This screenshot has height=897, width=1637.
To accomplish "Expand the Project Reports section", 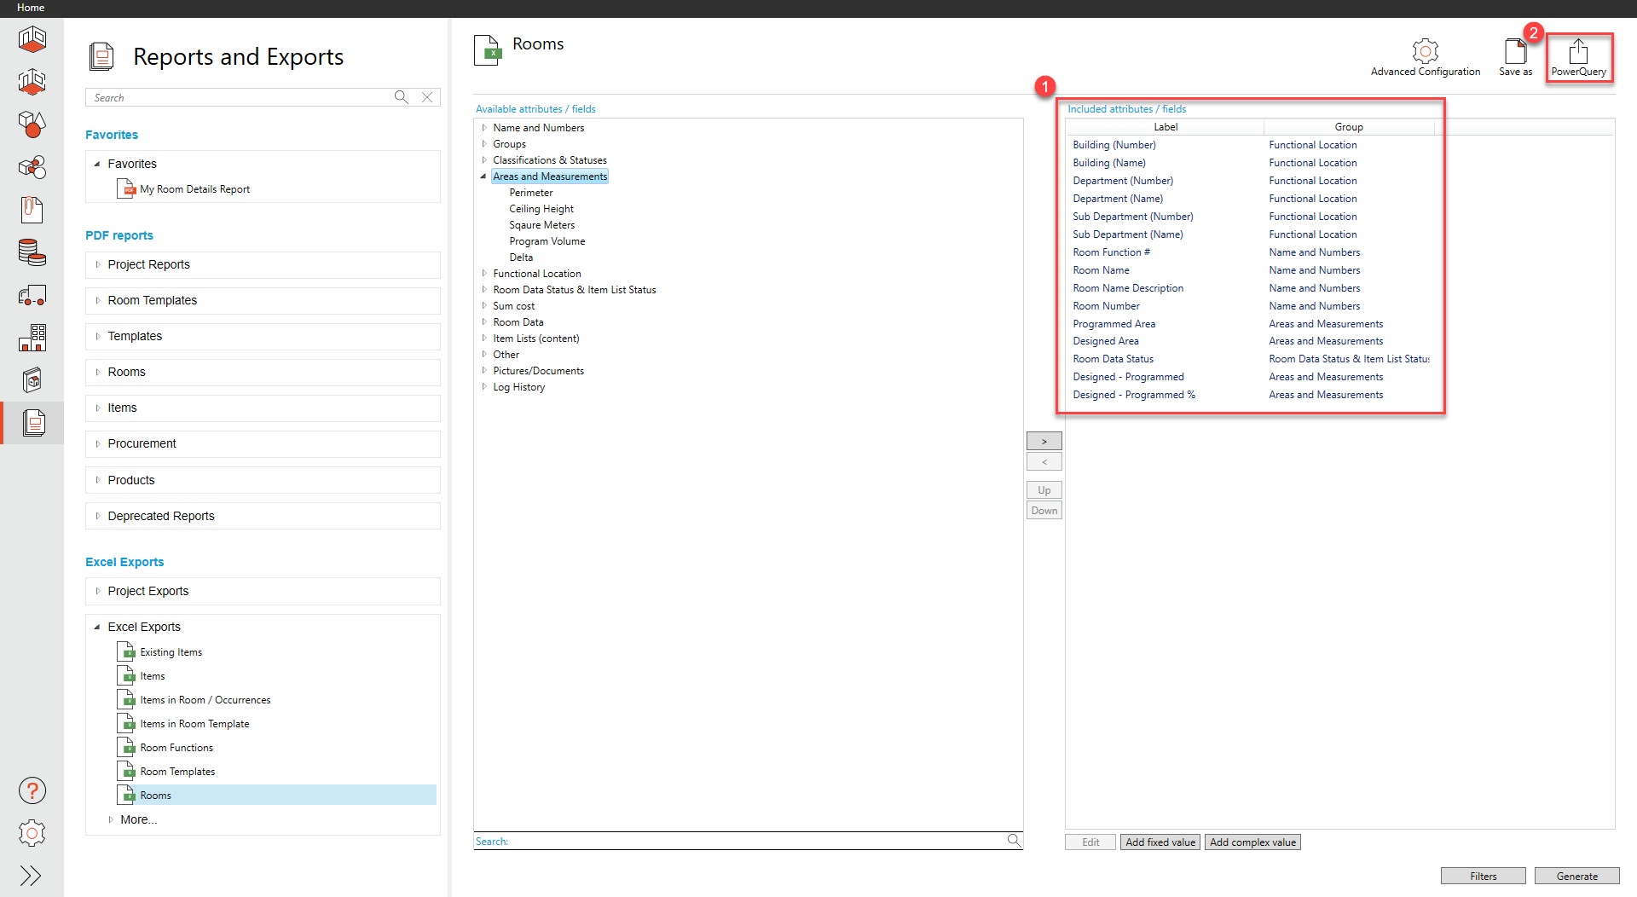I will [x=98, y=264].
